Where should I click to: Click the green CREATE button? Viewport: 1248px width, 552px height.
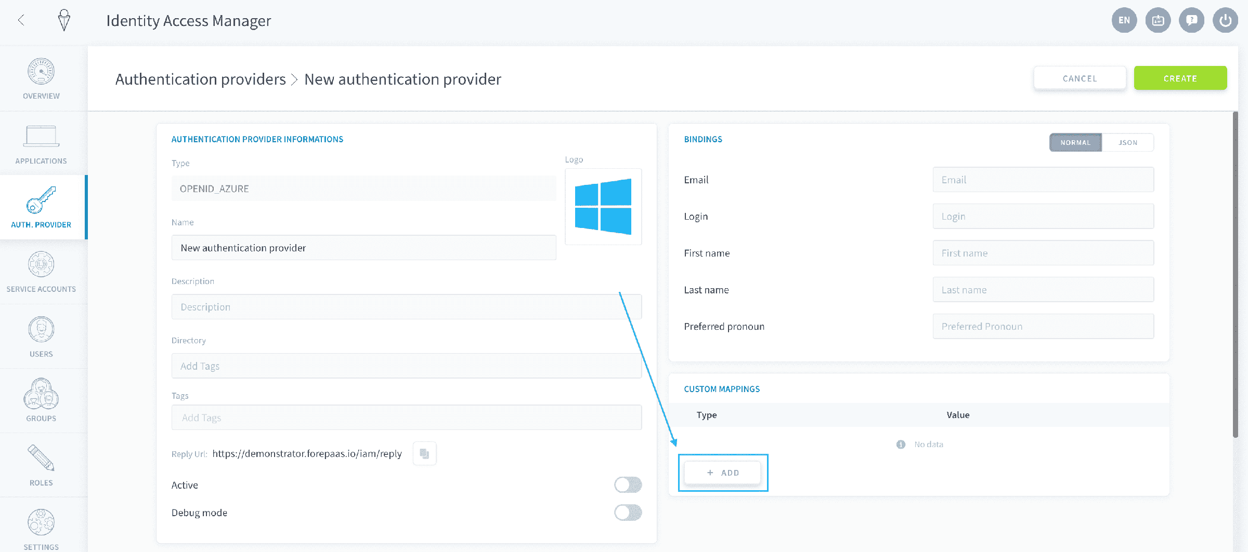tap(1180, 78)
